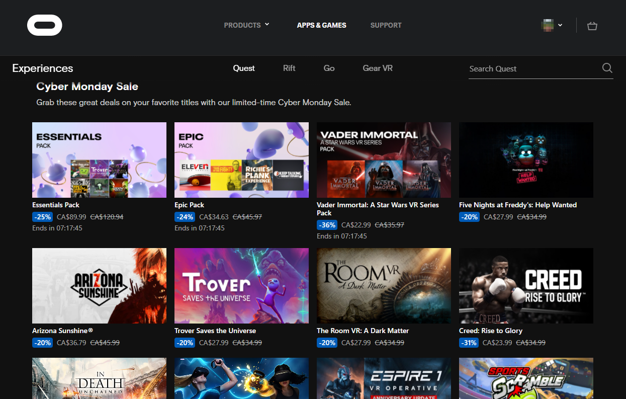
Task: Click the CA$36.79 Arizona Sunshine price
Action: coord(71,343)
